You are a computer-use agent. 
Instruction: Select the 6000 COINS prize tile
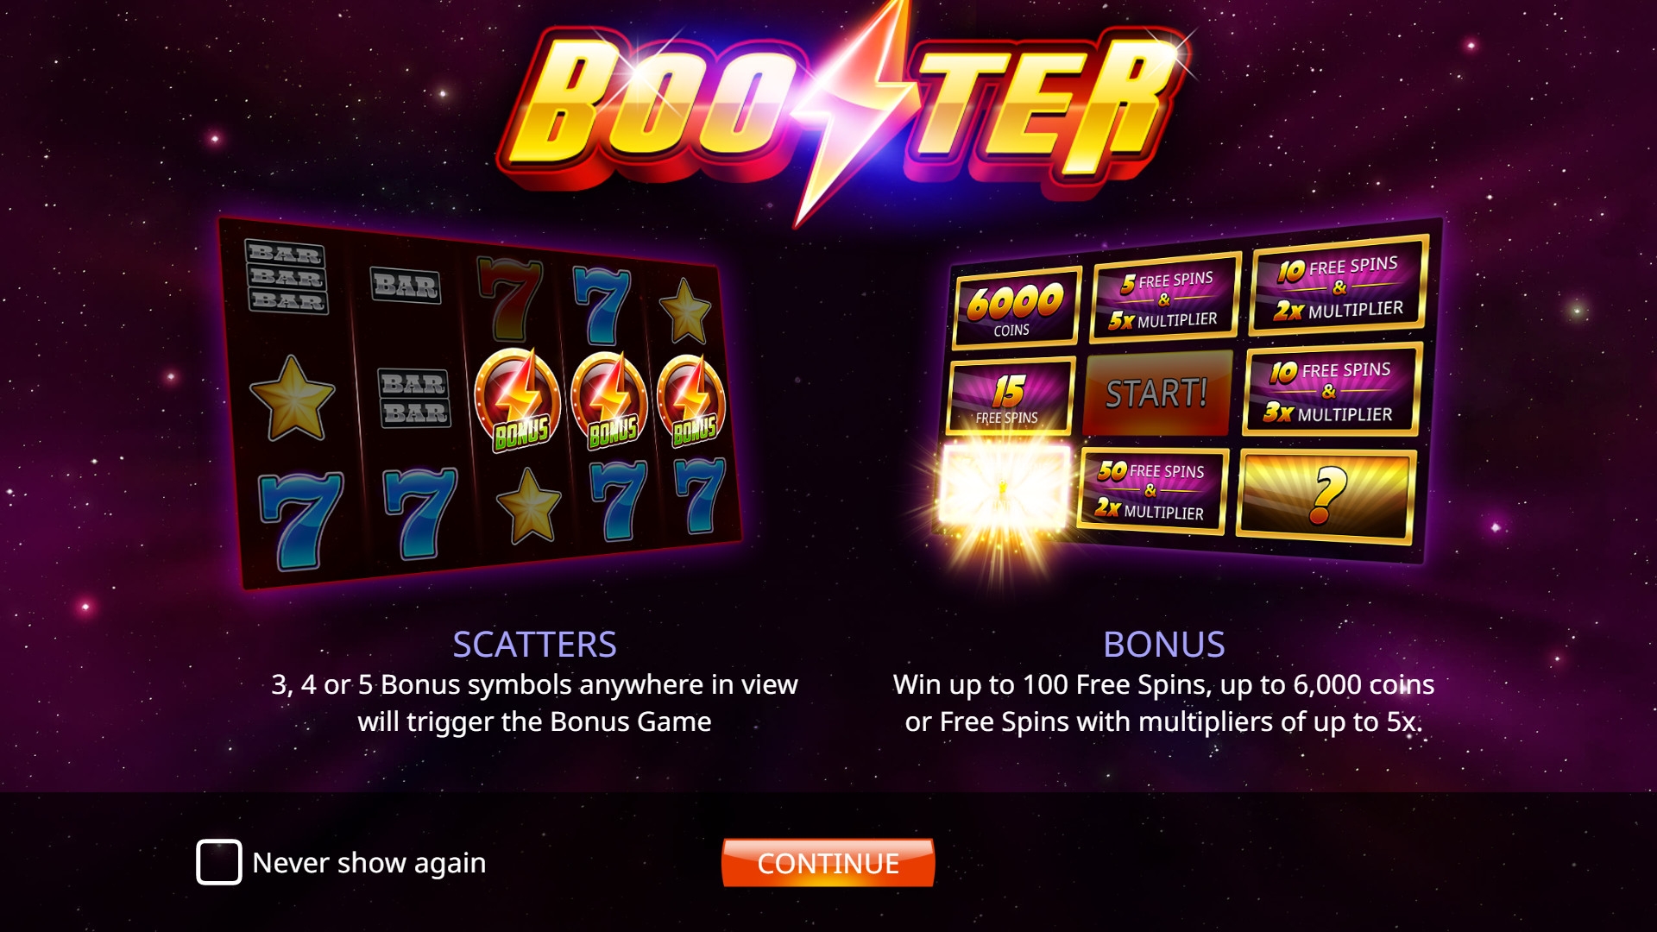pos(1016,309)
